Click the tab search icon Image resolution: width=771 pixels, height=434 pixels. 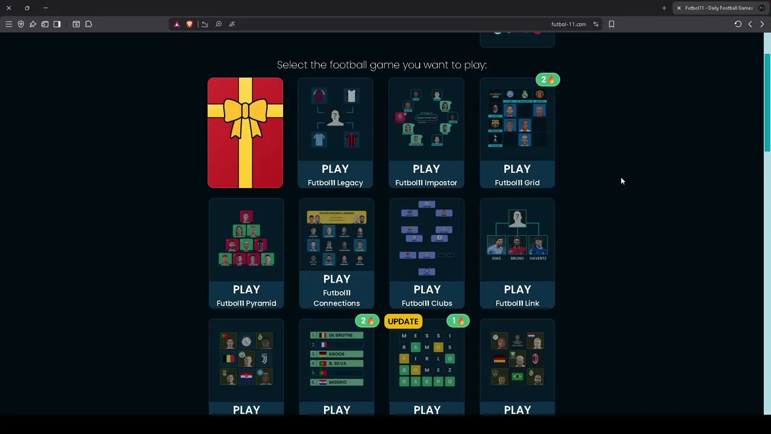point(76,24)
